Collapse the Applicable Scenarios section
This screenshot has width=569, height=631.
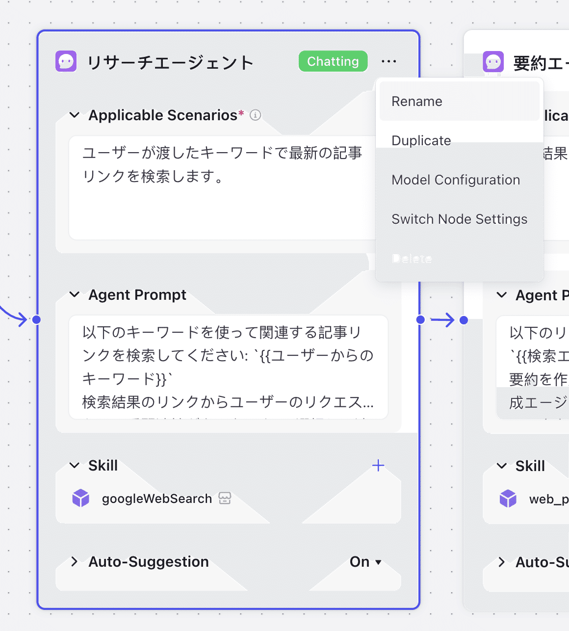(75, 115)
